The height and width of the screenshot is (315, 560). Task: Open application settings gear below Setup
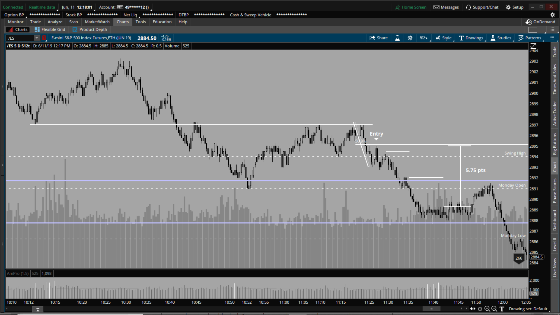pyautogui.click(x=552, y=15)
